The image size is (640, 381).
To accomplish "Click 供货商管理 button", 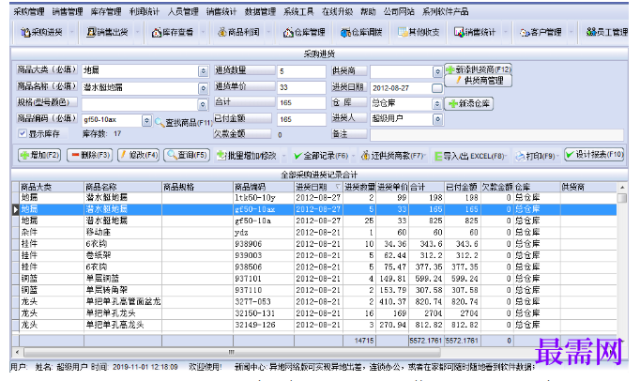I will [x=478, y=81].
